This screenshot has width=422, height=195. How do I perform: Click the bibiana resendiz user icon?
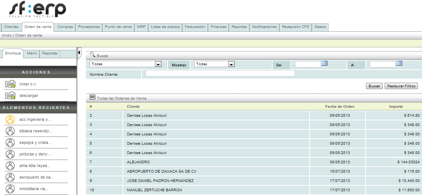pyautogui.click(x=10, y=131)
